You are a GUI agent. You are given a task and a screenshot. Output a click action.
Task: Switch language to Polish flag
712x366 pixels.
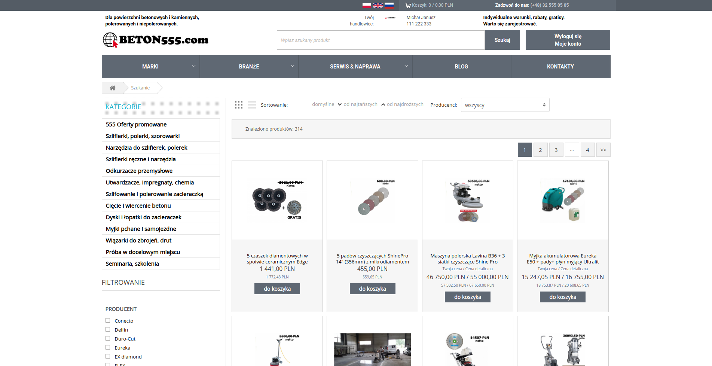(x=367, y=5)
